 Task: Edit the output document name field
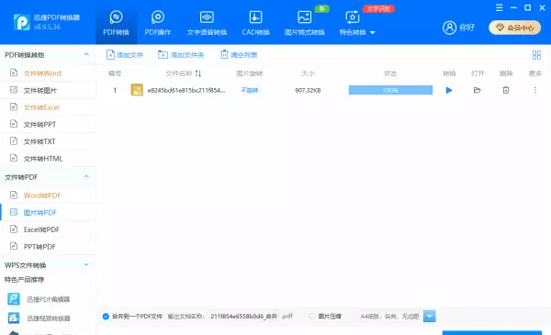(x=243, y=317)
